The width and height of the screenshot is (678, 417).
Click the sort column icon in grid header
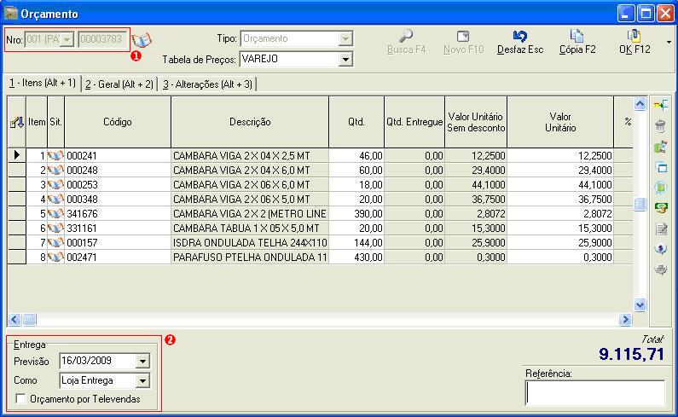[x=16, y=123]
